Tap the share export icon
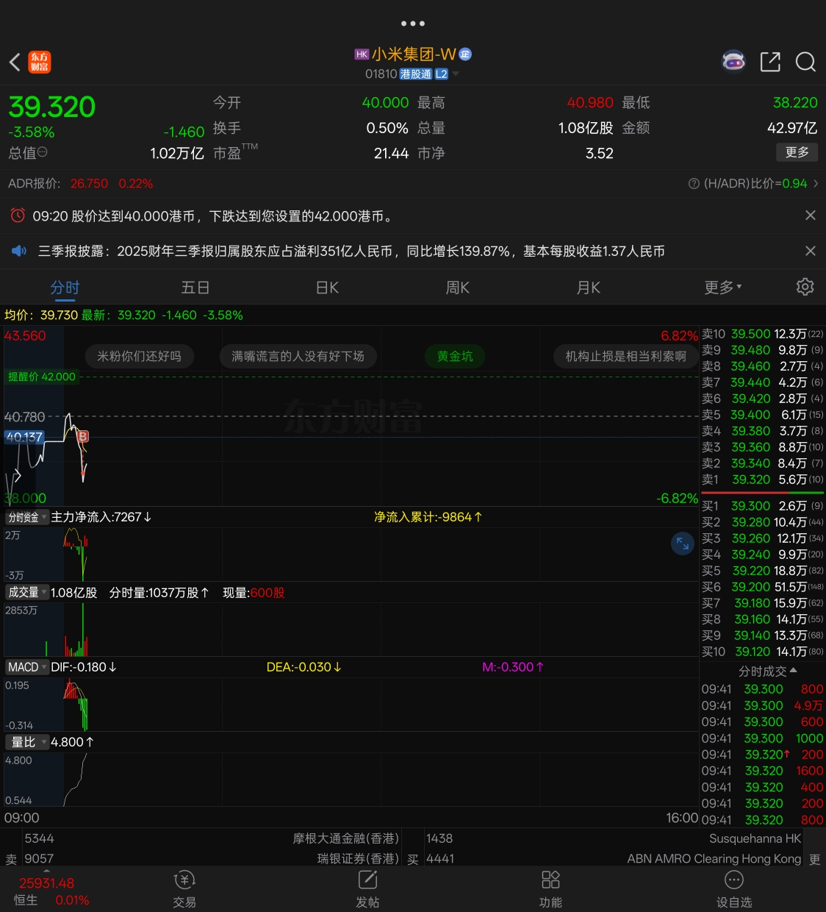The image size is (826, 912). (x=770, y=62)
